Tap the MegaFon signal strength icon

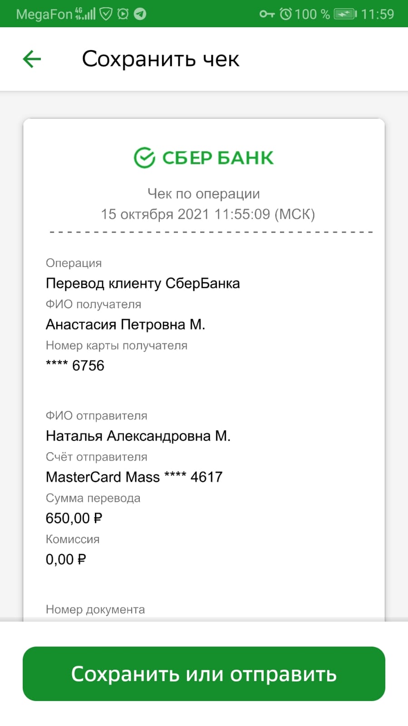tap(85, 14)
